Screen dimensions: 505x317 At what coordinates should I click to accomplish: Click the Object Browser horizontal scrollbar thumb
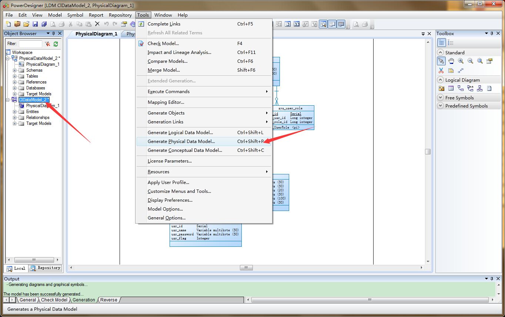pos(34,260)
